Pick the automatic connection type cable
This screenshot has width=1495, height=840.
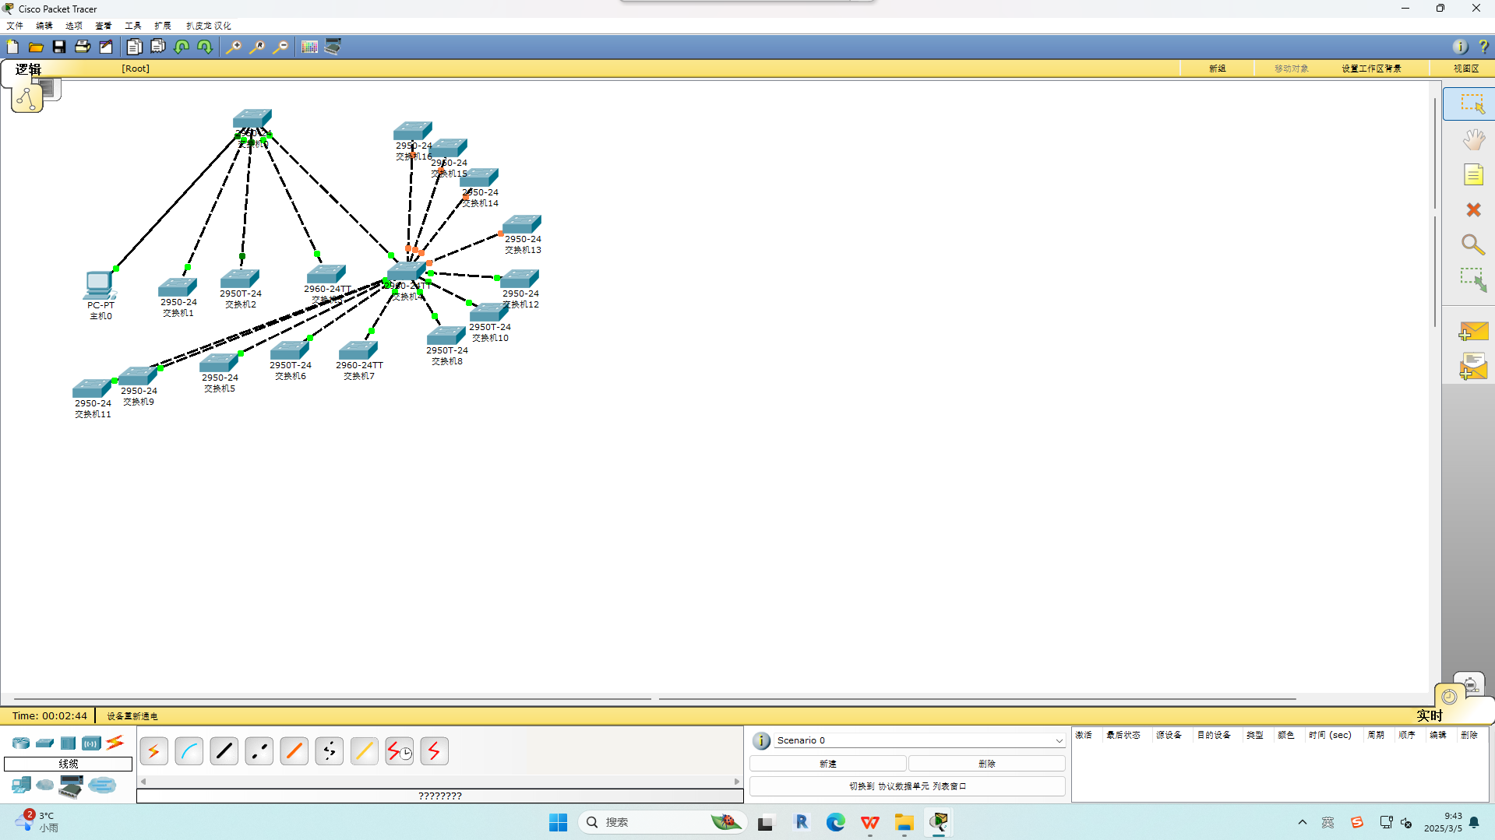pos(153,751)
